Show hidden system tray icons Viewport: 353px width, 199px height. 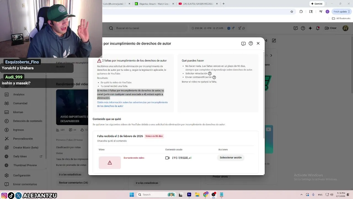tap(301, 195)
